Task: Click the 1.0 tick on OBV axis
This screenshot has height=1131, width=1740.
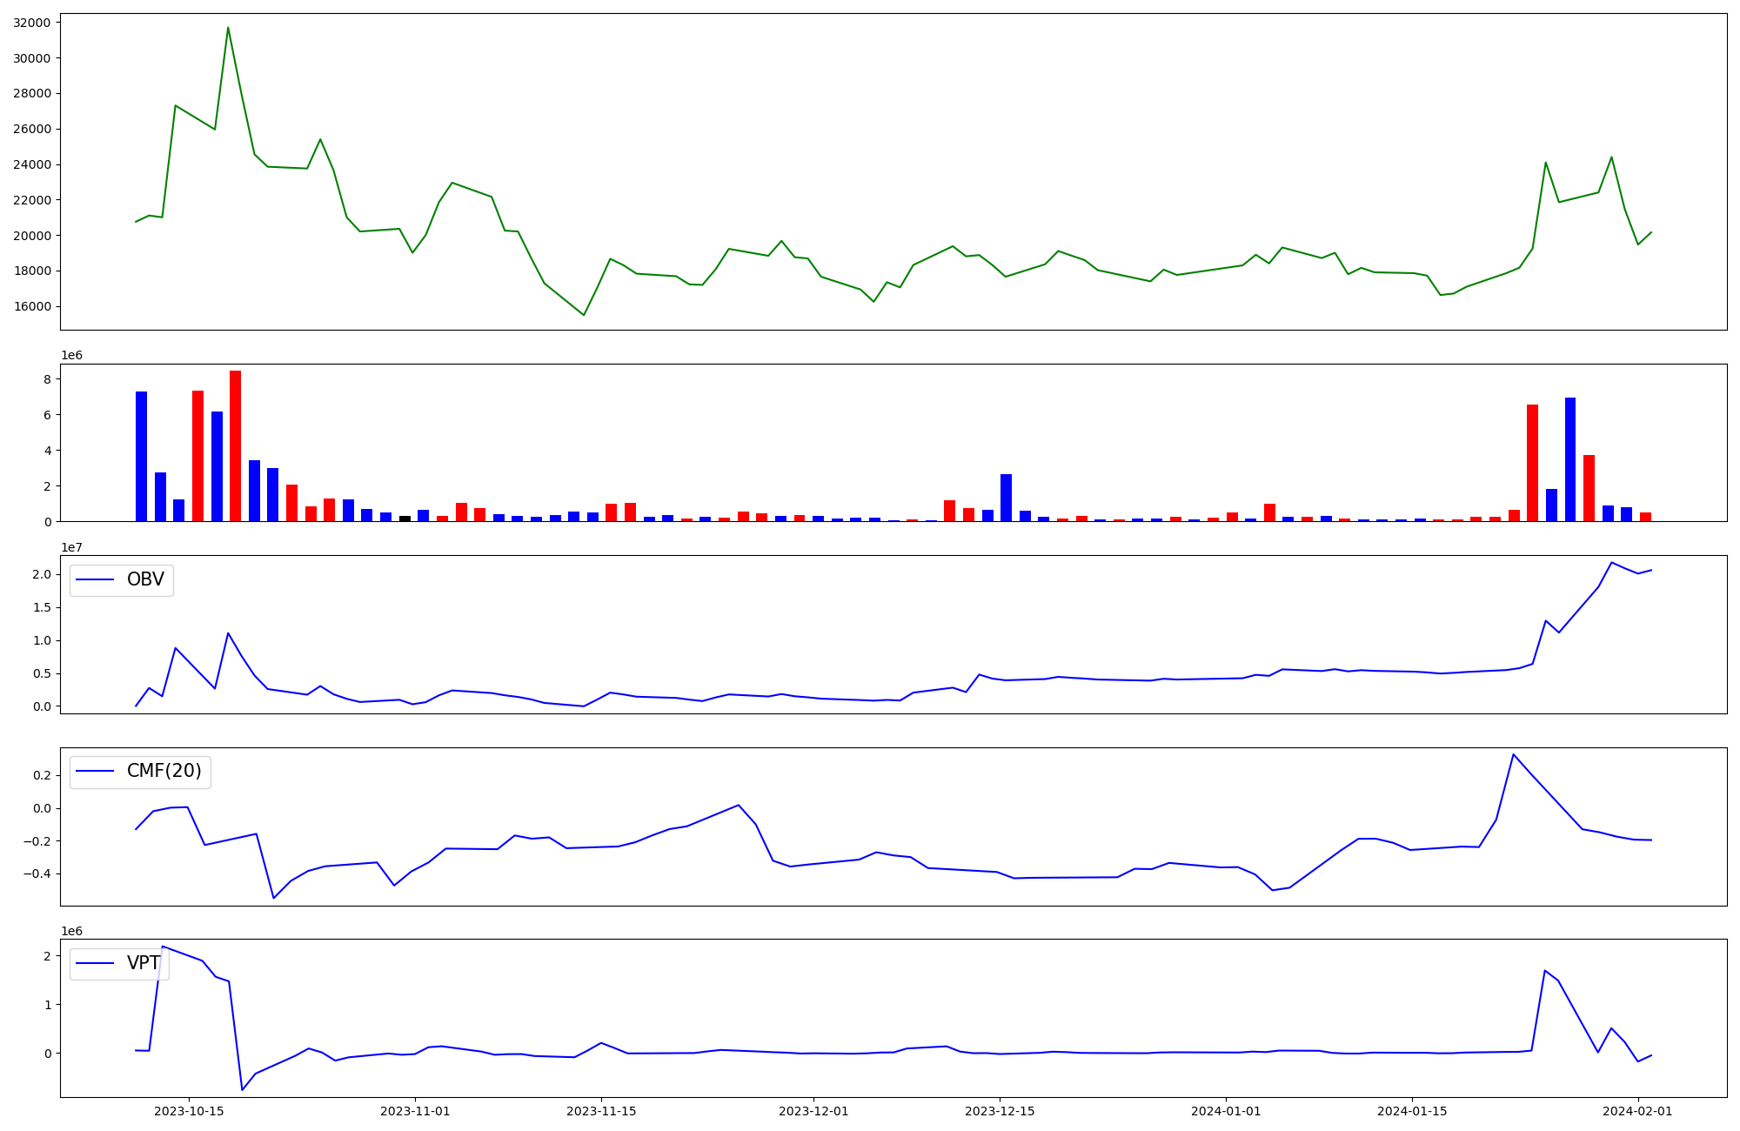Action: 42,640
